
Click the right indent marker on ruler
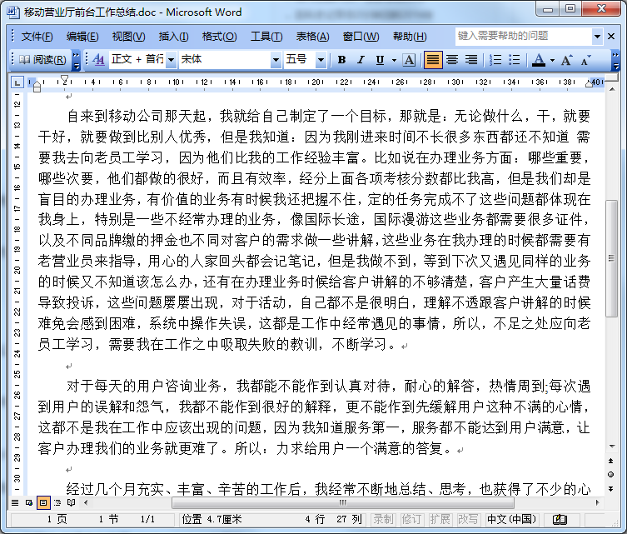(589, 83)
